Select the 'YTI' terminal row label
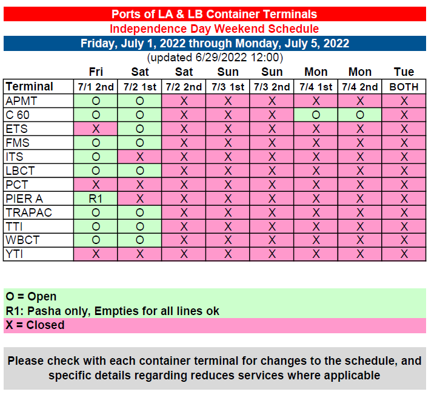Screen dimensions: 437x400 (38, 254)
